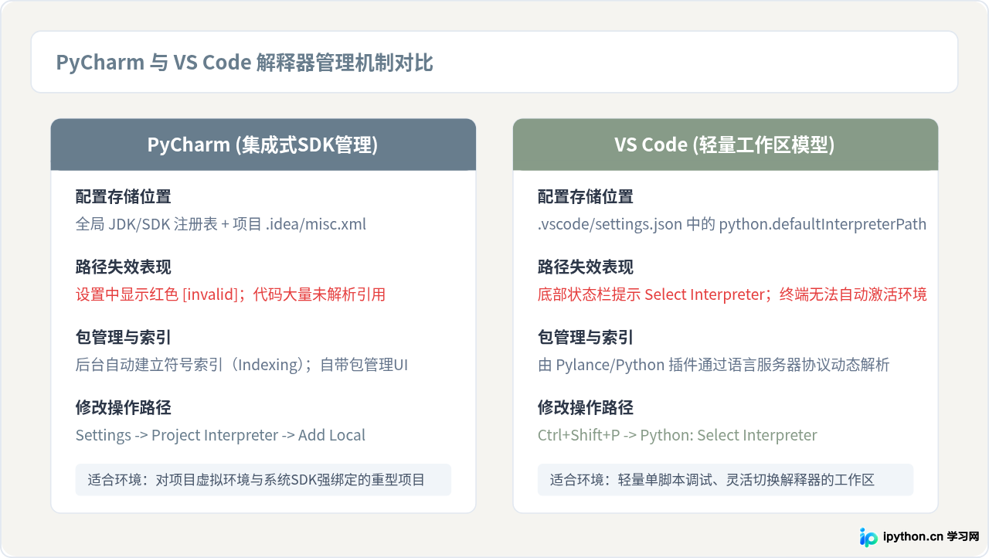
Task: Click the '路径失效表现' heading in PyCharm card
Action: pyautogui.click(x=124, y=267)
